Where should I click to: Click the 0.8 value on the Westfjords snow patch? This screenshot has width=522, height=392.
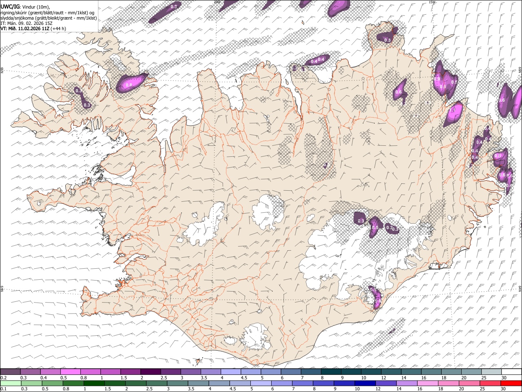pyautogui.click(x=129, y=85)
